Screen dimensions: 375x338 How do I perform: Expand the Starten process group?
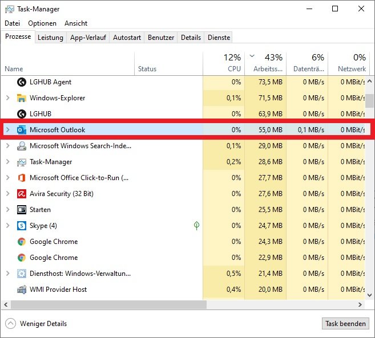(x=7, y=210)
